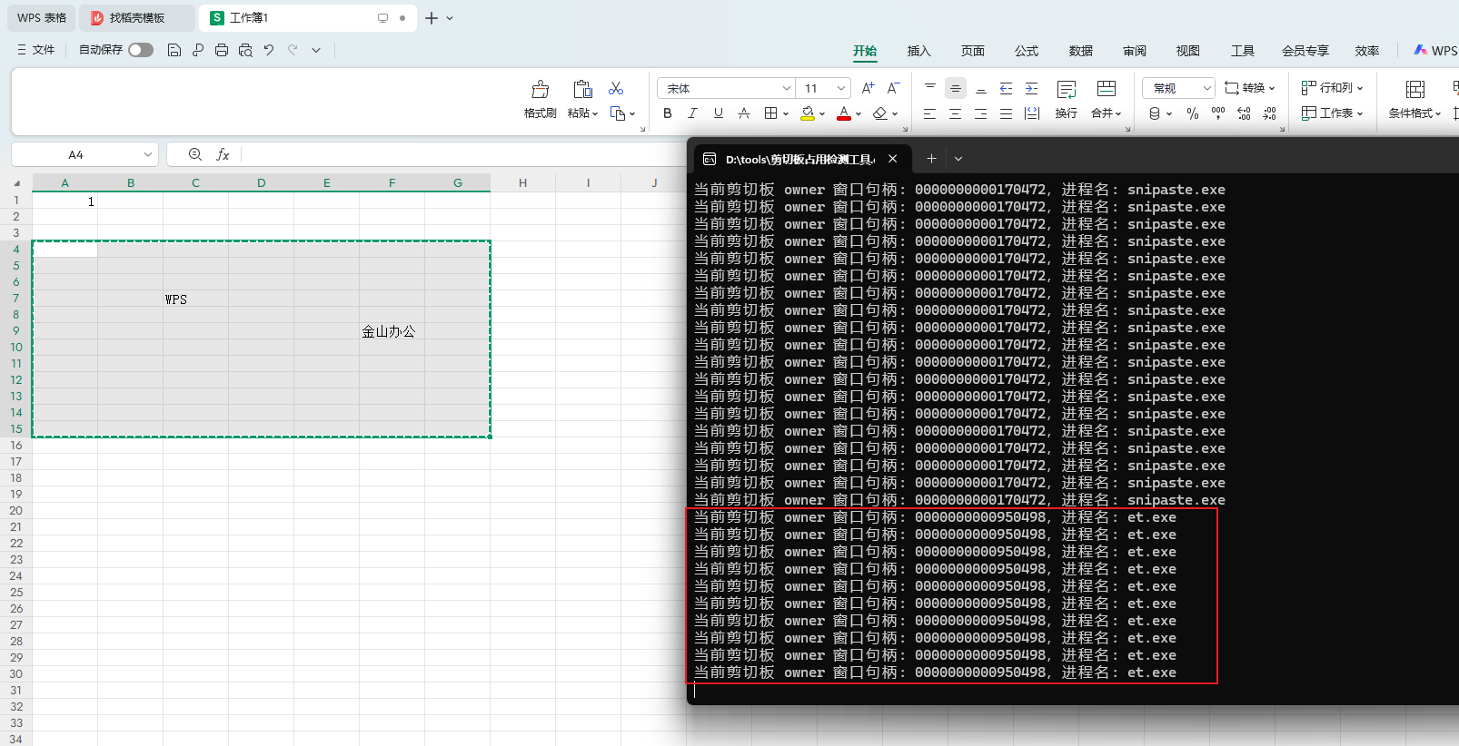Viewport: 1459px width, 746px height.
Task: Click the redo arrow icon
Action: [293, 50]
